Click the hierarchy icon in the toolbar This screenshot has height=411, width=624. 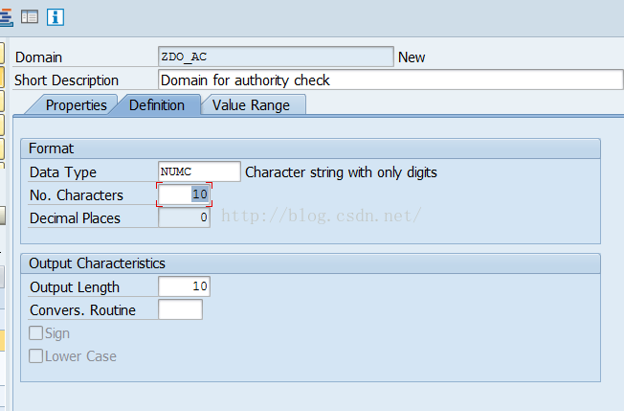pos(6,17)
